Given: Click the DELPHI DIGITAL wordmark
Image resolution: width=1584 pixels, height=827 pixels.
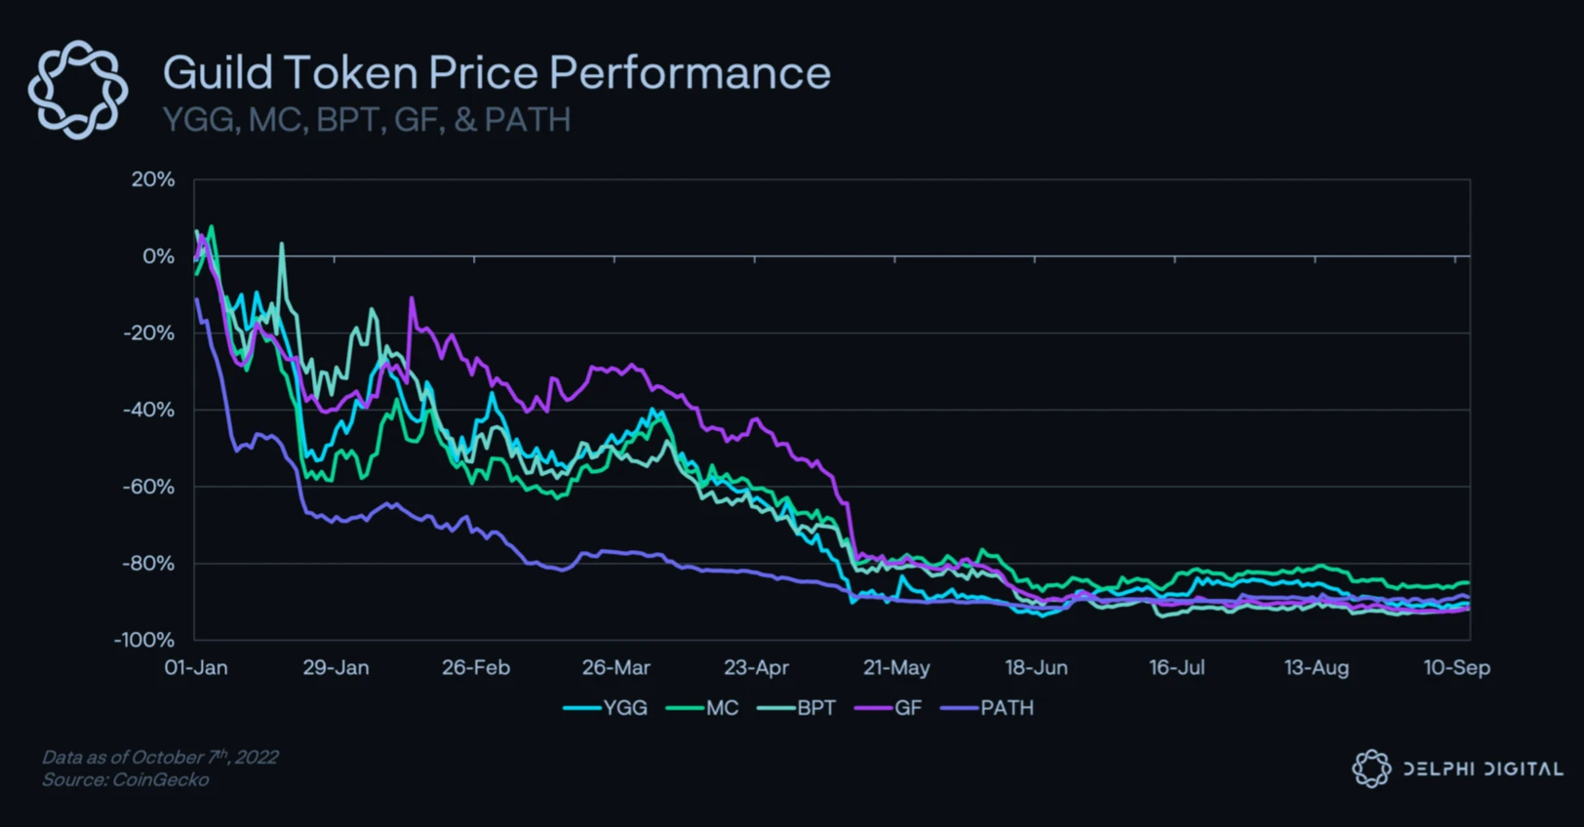Looking at the screenshot, I should [x=1483, y=768].
